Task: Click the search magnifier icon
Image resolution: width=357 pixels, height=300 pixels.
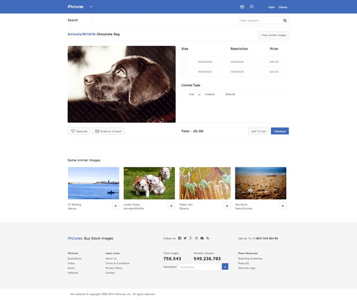Action: coord(285,21)
